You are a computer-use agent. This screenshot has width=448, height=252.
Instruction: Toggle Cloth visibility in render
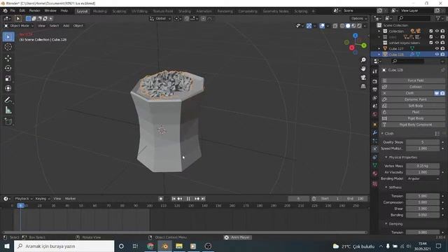(442, 93)
